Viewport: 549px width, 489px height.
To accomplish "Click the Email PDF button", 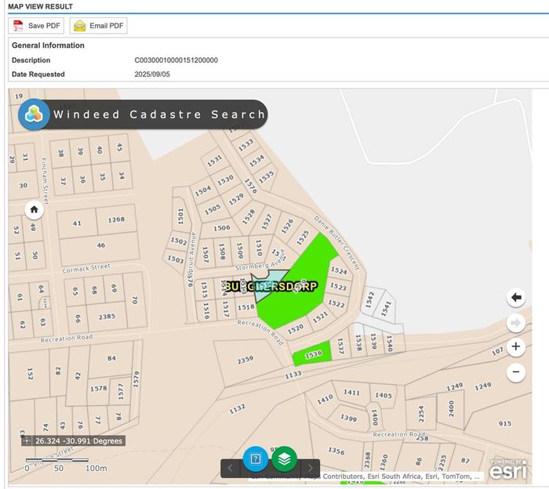I will coord(98,26).
